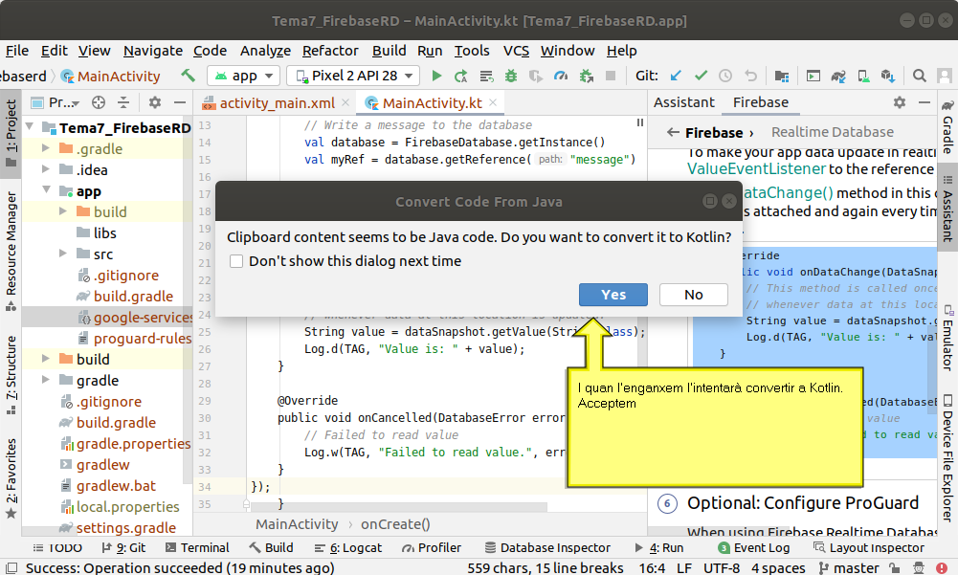Click the MainActivity breadcrumb in navigation bar
This screenshot has width=958, height=575.
coord(111,76)
